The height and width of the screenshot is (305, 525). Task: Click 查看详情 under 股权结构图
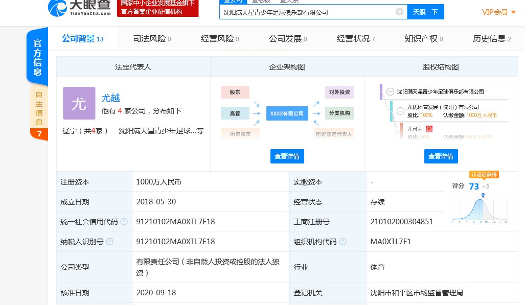point(441,156)
